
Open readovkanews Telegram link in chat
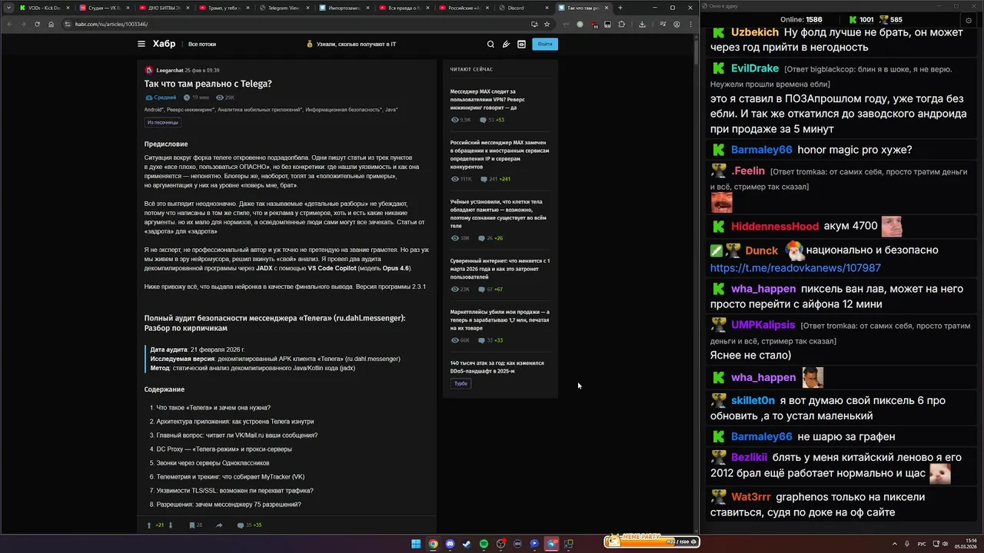[796, 268]
